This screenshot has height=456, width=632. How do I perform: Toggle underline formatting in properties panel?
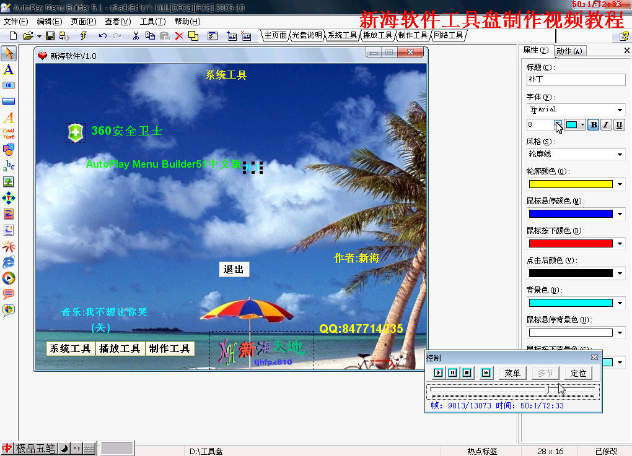[x=619, y=125]
